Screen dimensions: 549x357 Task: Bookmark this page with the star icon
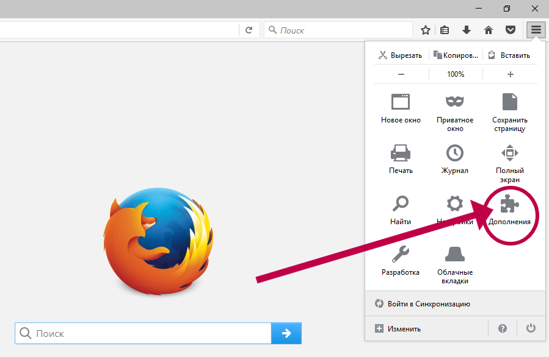tap(426, 30)
